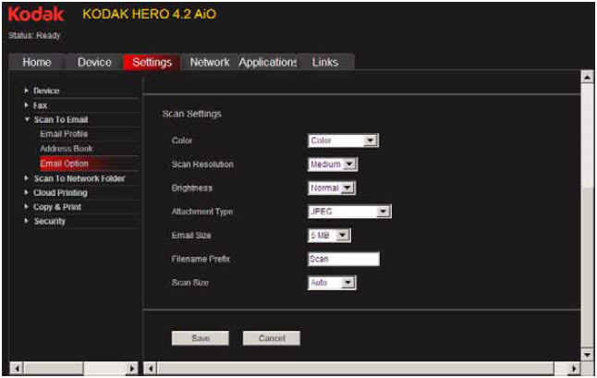Expand the Security sidebar section
Image resolution: width=597 pixels, height=378 pixels.
49,222
